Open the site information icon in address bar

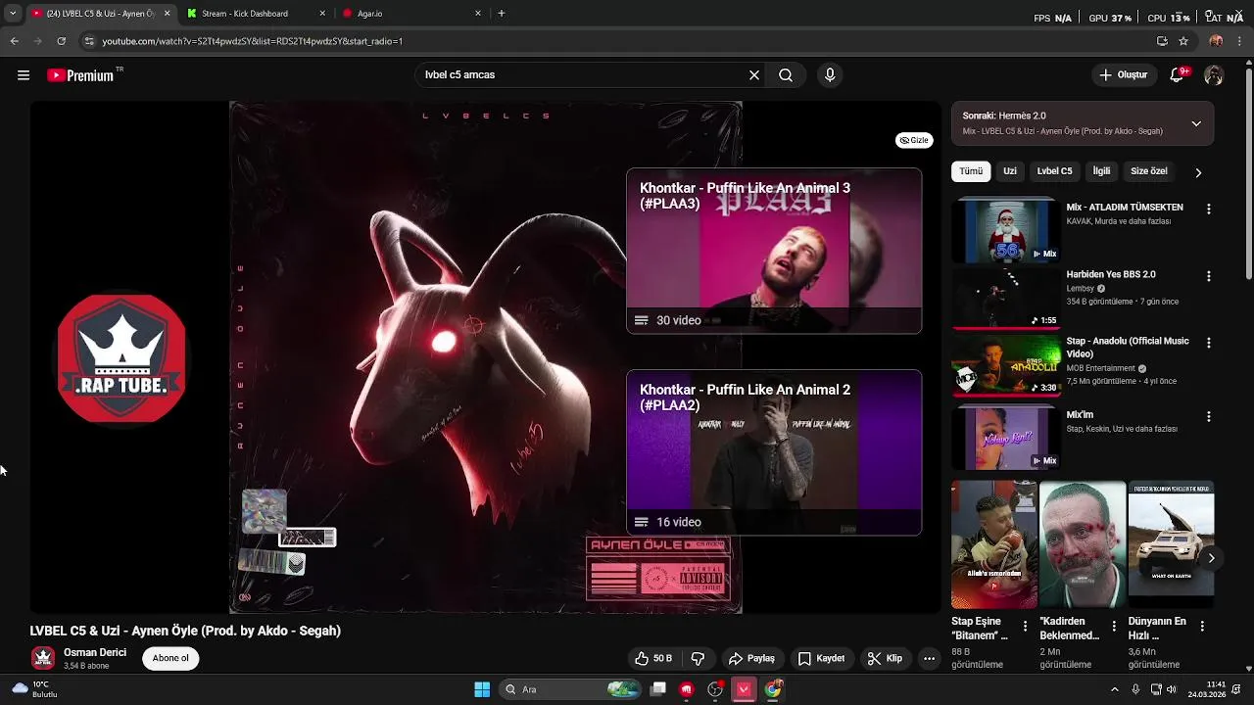coord(89,41)
